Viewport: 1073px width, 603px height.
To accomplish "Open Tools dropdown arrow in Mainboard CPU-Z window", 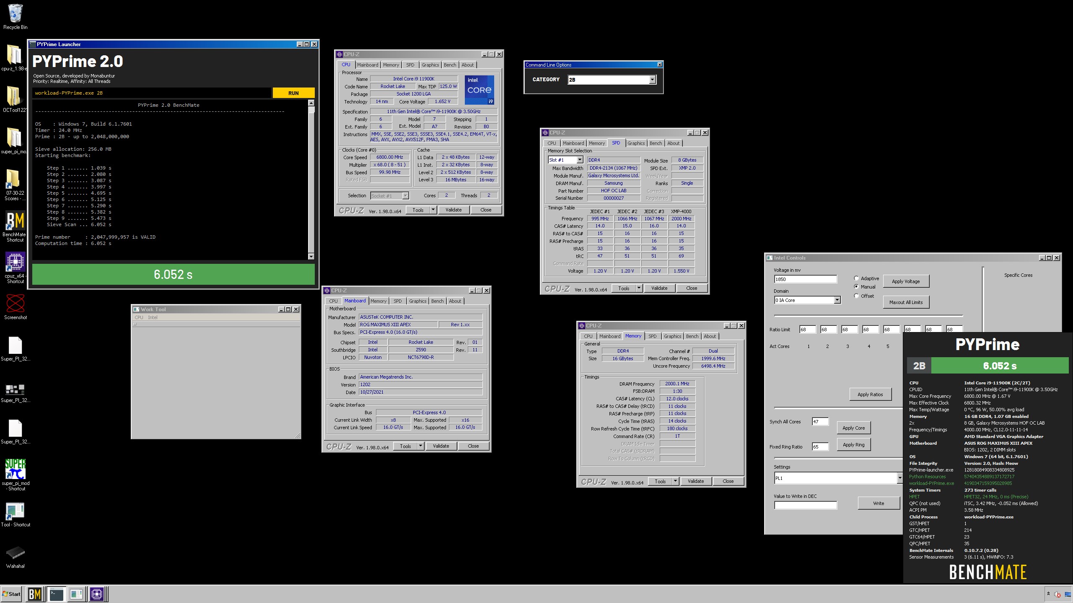I will coord(421,446).
